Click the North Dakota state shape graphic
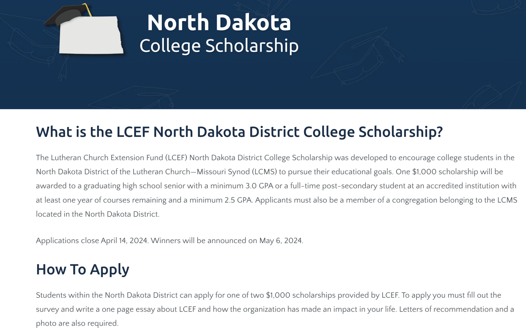Image resolution: width=526 pixels, height=330 pixels. [91, 37]
